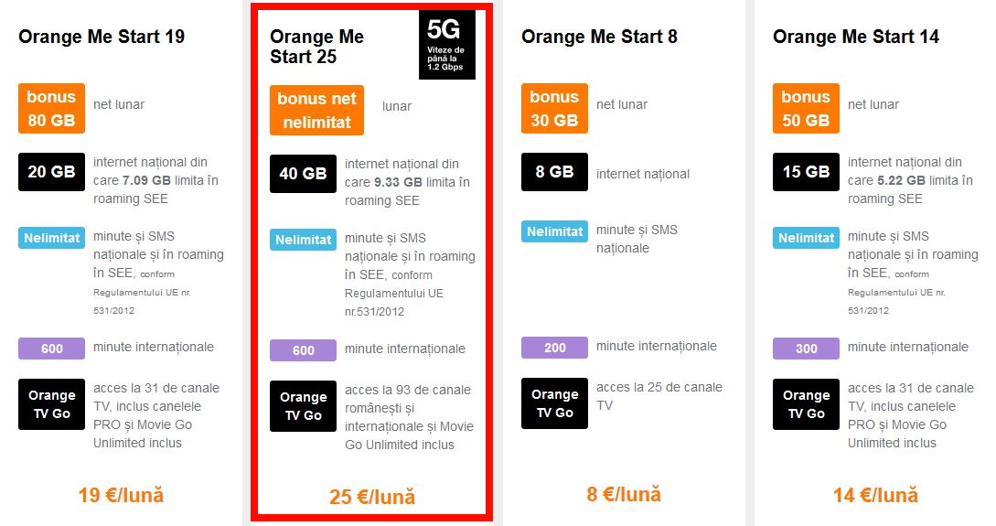Click the '8 GB' black badge

click(x=554, y=172)
